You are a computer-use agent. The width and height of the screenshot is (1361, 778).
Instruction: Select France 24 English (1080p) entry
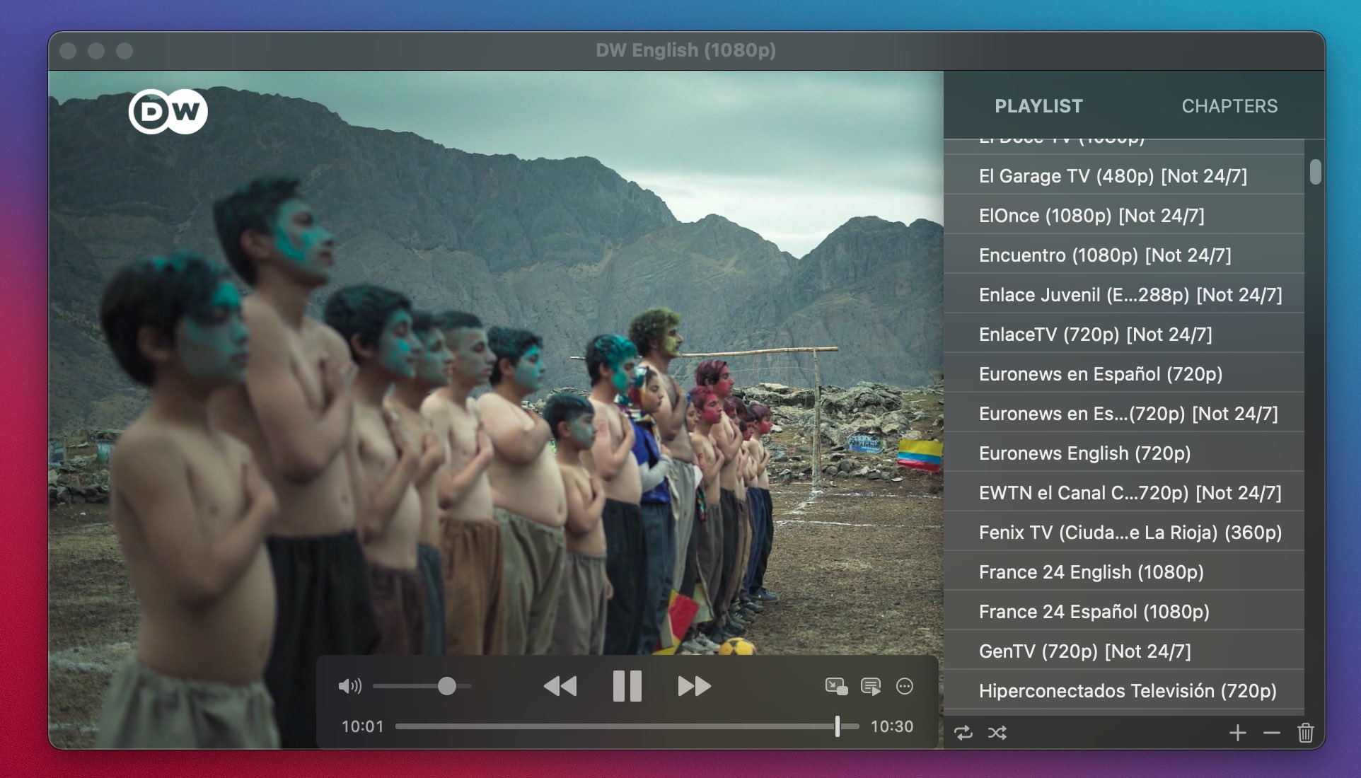click(1124, 571)
